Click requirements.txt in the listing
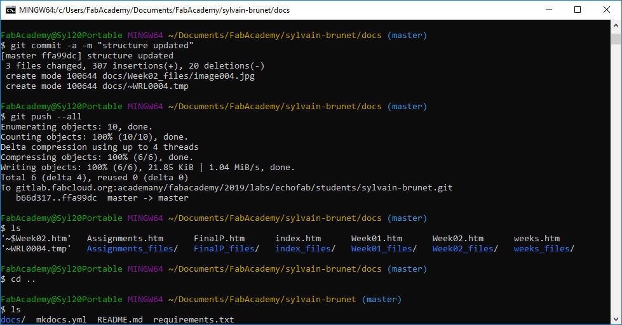This screenshot has height=325, width=622. pyautogui.click(x=193, y=320)
